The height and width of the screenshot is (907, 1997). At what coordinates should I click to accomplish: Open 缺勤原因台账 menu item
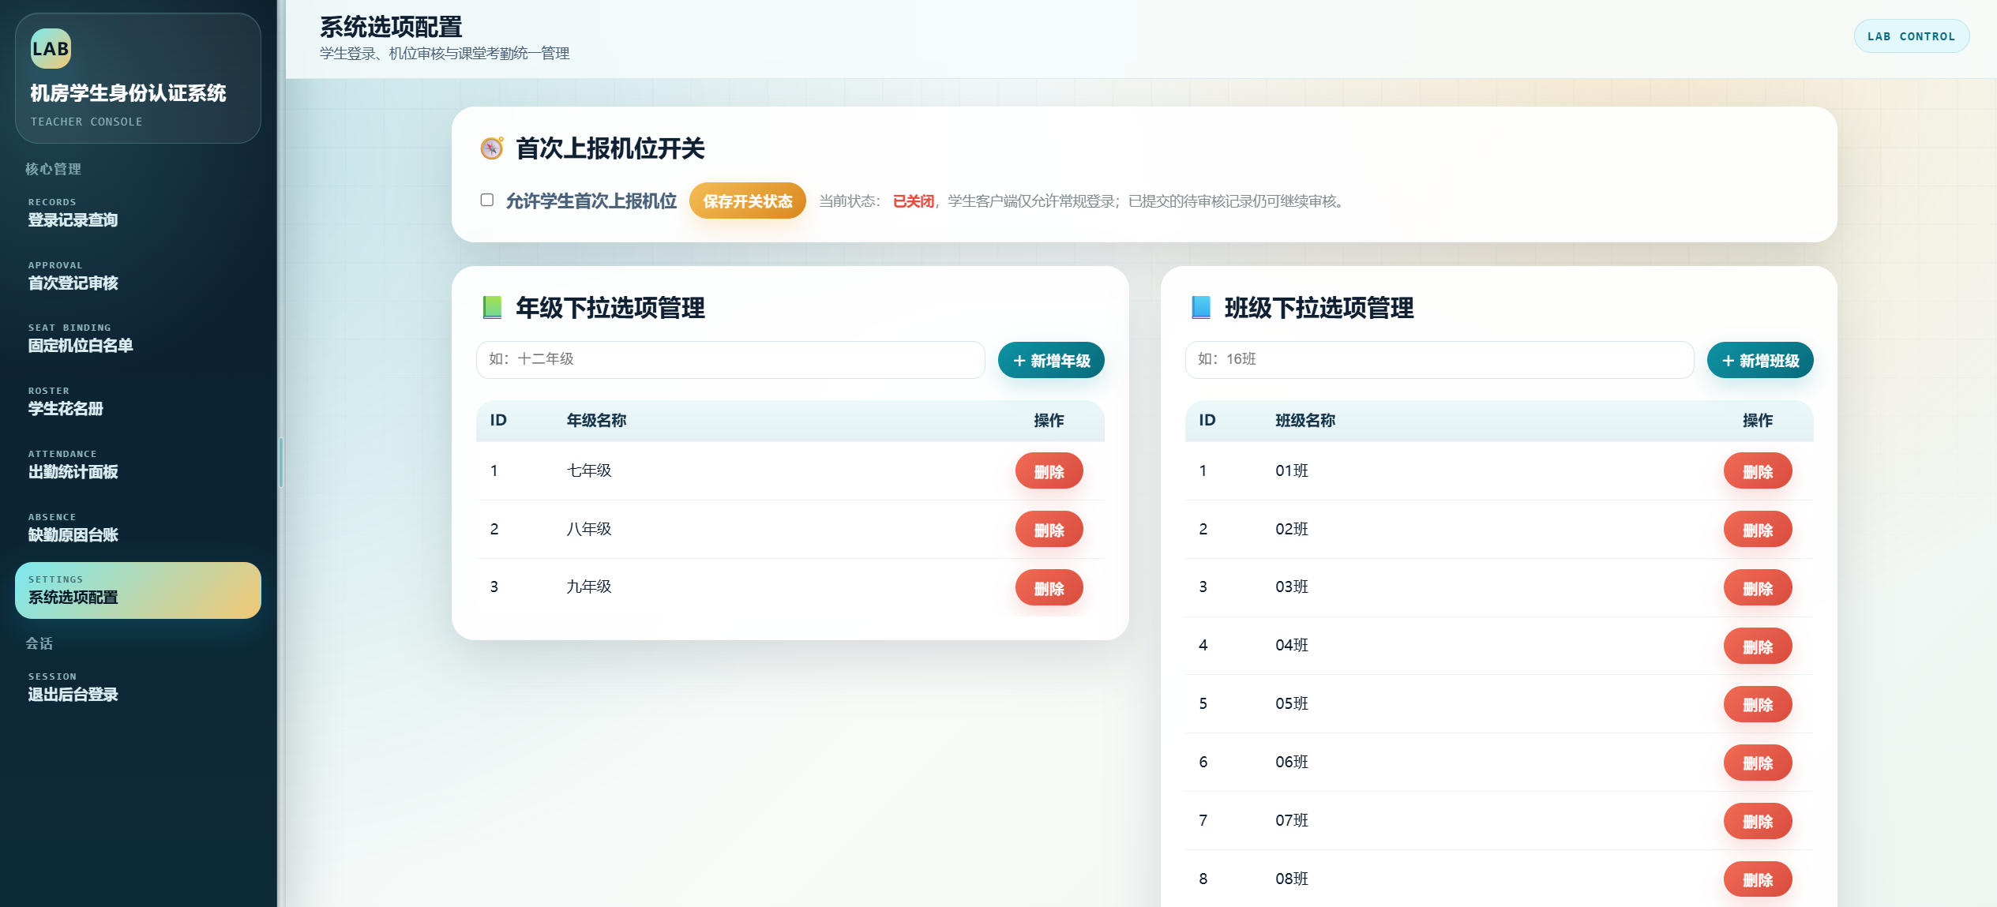coord(137,527)
